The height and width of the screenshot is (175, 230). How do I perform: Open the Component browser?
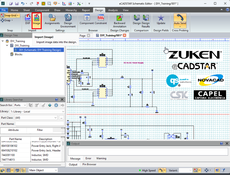(87, 19)
